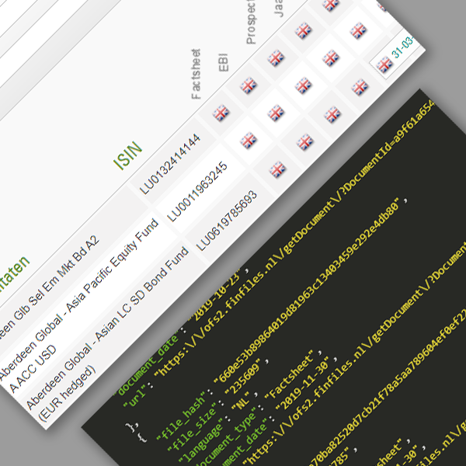Open the first ofs2.finfiles.nl getDocument URL
This screenshot has width=466, height=466.
294,237
